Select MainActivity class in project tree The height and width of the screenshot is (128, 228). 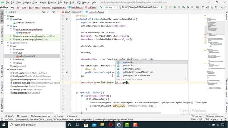pos(25,33)
